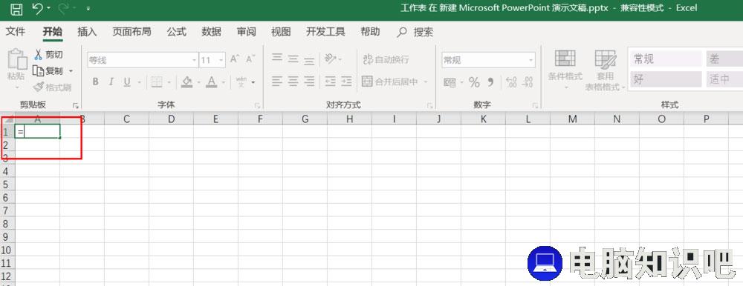Switch to the 视图 tab
The image size is (743, 286).
pos(281,32)
